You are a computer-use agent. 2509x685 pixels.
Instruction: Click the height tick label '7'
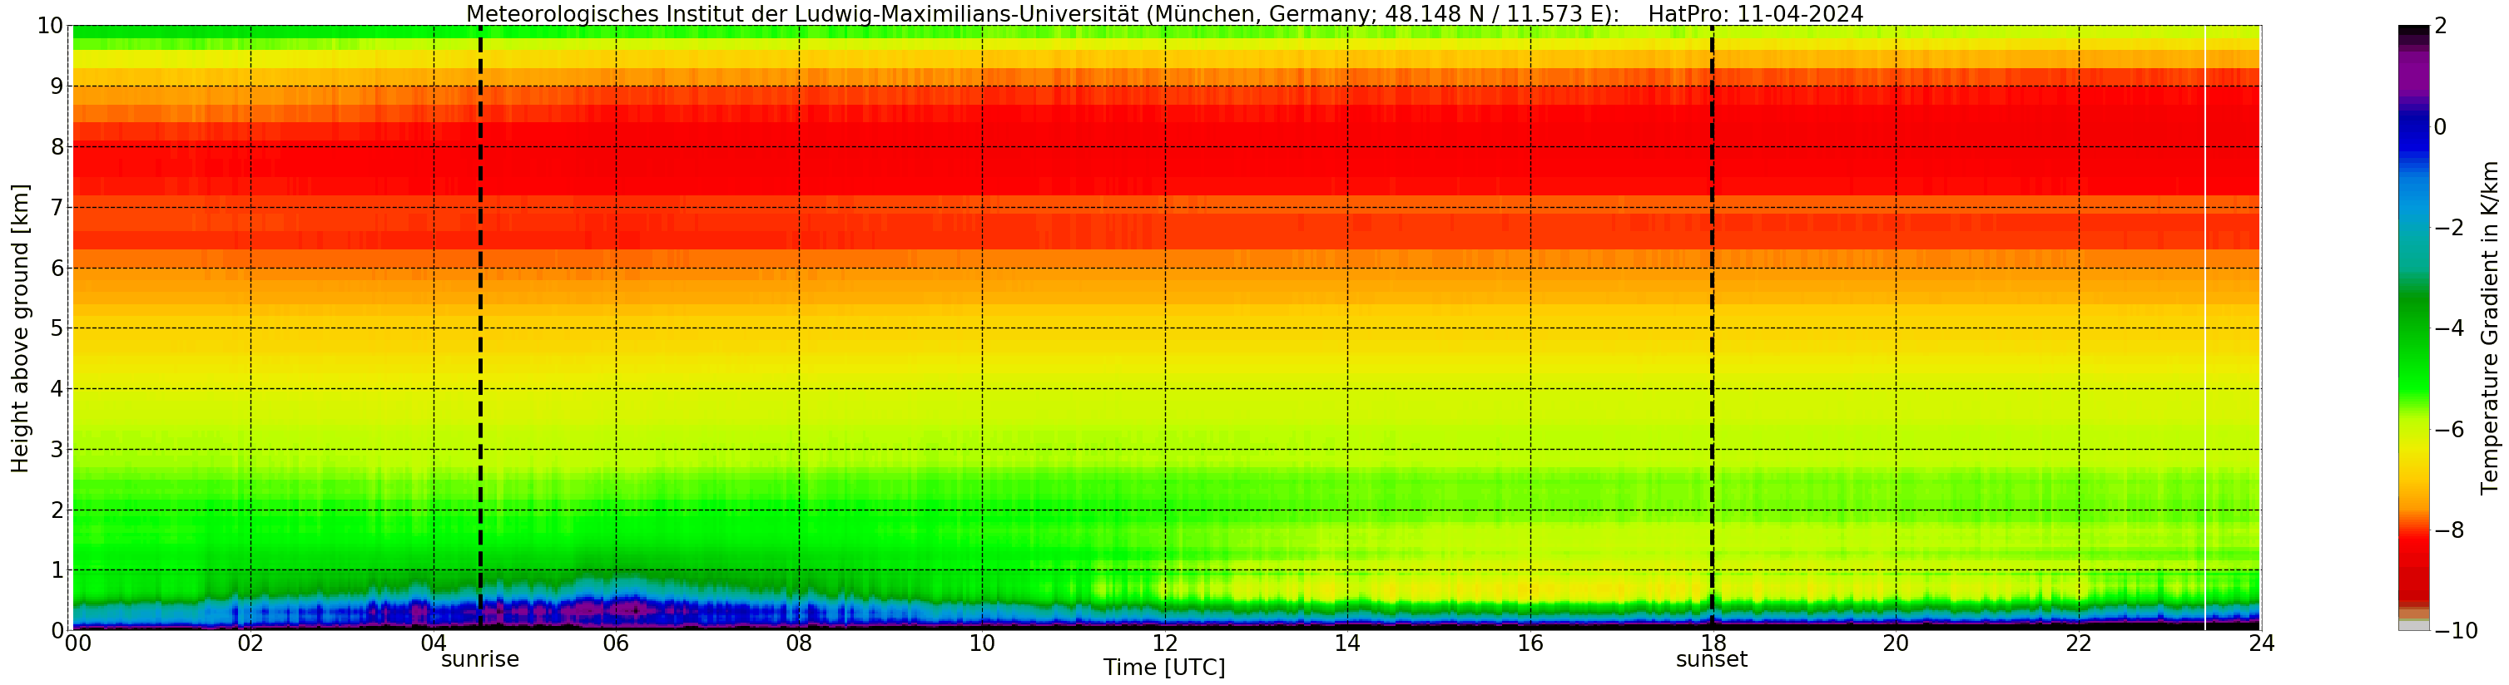click(57, 207)
